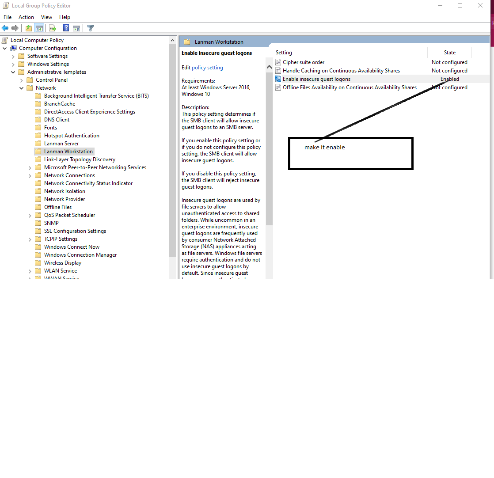Select Lanman Server in the tree
The image size is (494, 478).
[61, 143]
